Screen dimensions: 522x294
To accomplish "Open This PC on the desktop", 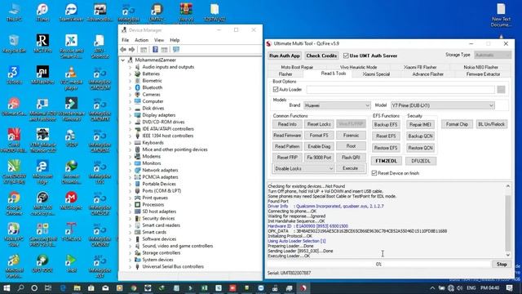I will tap(14, 13).
